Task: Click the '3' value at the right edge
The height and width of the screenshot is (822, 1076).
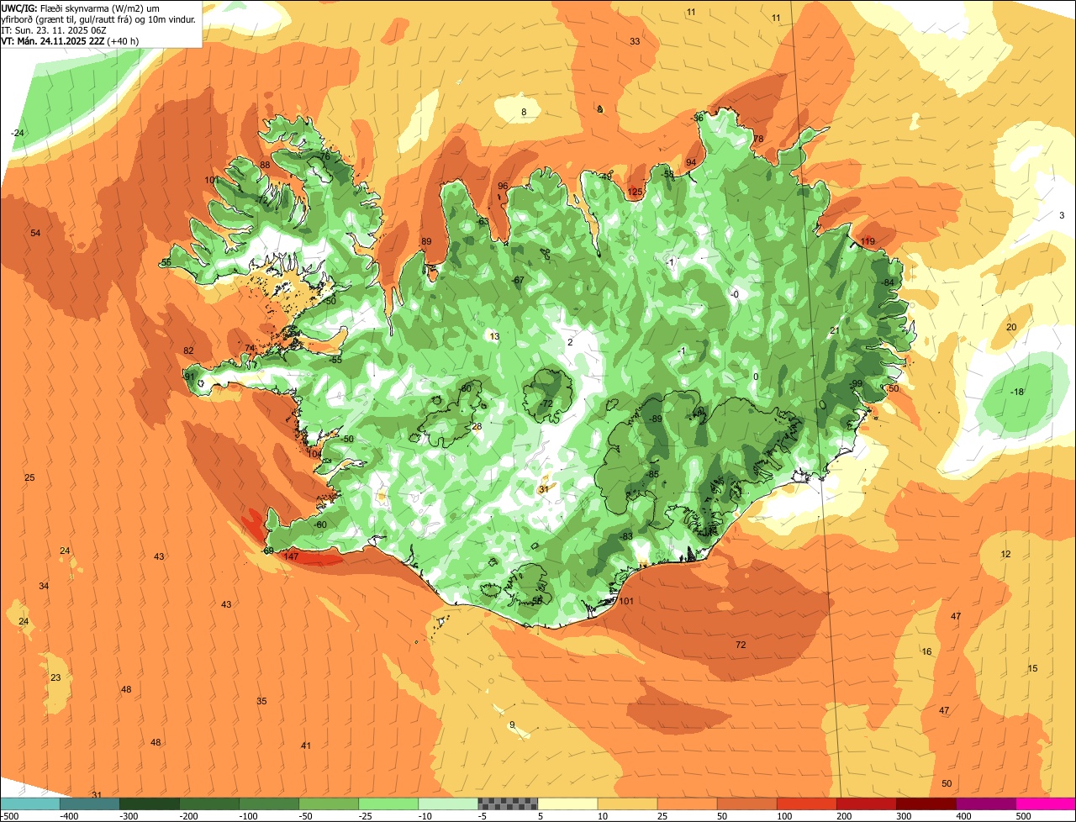Action: pos(1062,215)
